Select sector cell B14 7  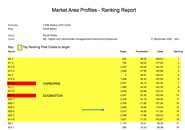coord(11,87)
